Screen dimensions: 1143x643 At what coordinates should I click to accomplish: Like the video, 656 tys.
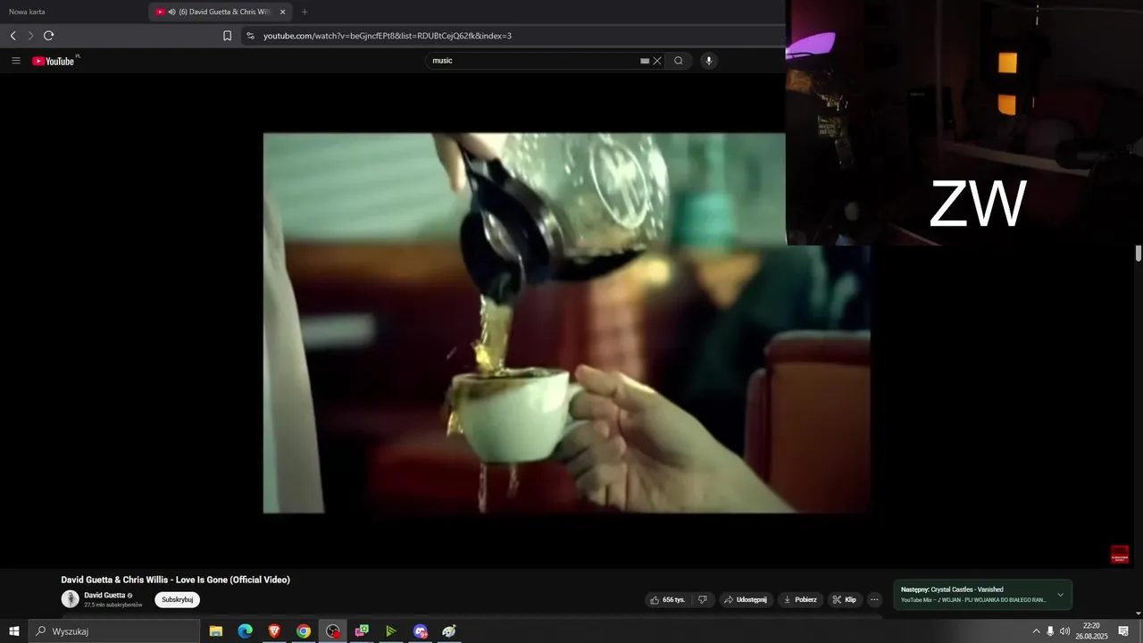tap(667, 599)
